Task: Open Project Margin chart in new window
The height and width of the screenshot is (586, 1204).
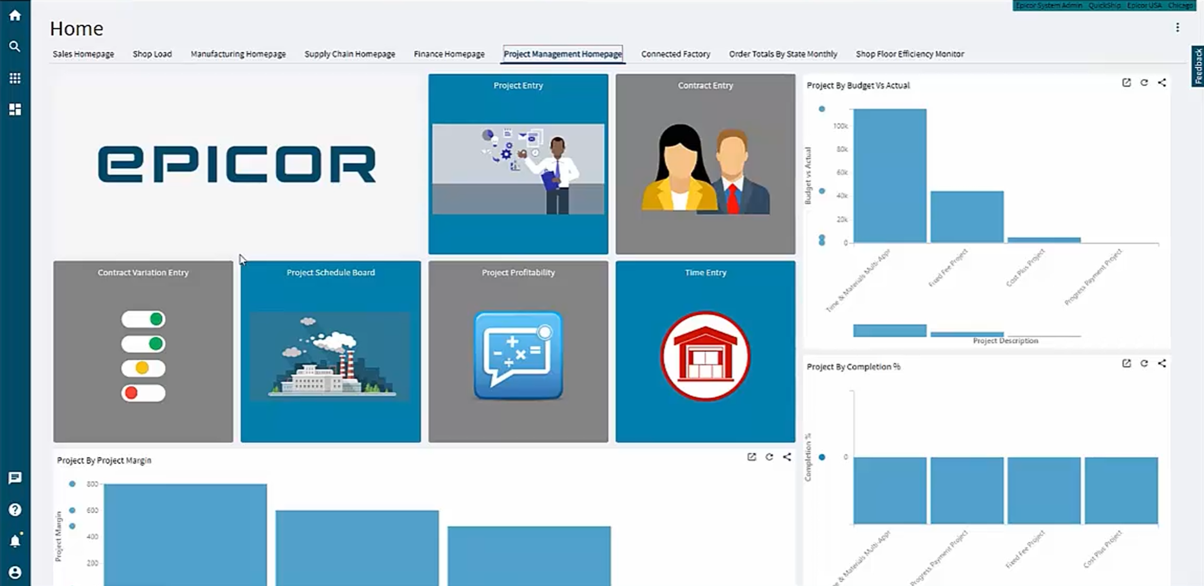Action: coord(751,457)
